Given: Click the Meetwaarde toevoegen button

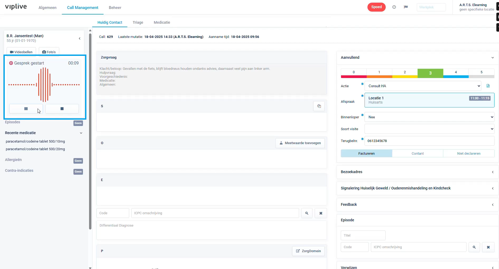Looking at the screenshot, I should point(300,143).
